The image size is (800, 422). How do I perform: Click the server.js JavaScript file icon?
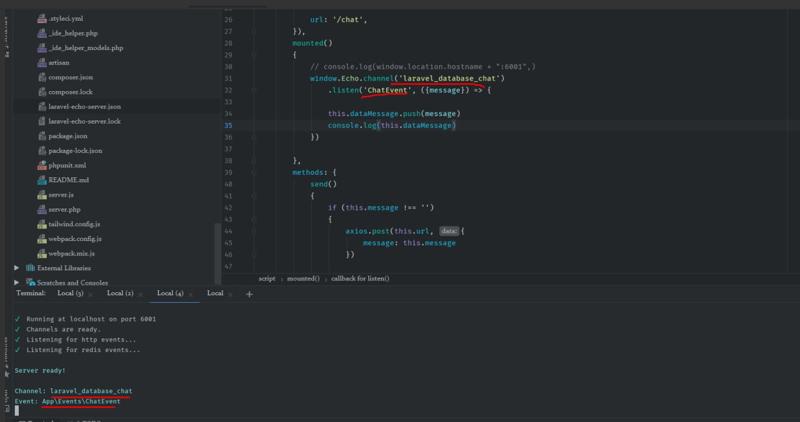coord(42,195)
